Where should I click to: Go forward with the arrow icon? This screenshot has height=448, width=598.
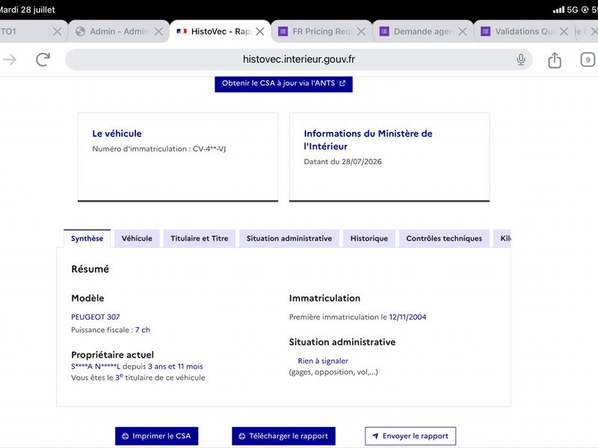[10, 60]
